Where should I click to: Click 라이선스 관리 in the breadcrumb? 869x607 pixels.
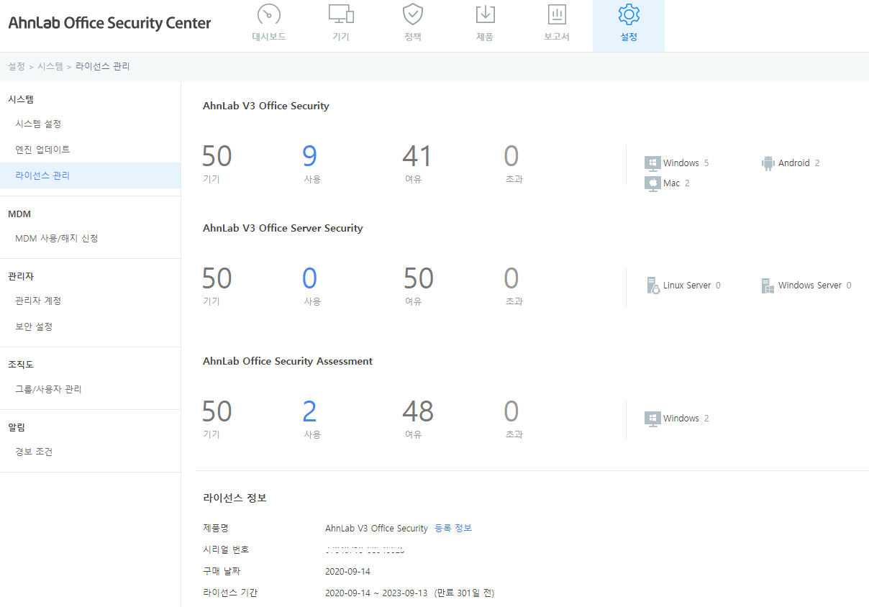pyautogui.click(x=103, y=66)
